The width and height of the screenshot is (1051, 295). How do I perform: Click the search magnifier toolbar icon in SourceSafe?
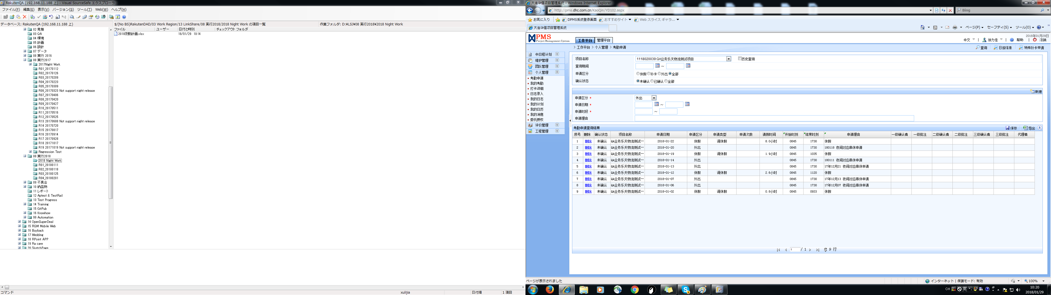tap(72, 17)
